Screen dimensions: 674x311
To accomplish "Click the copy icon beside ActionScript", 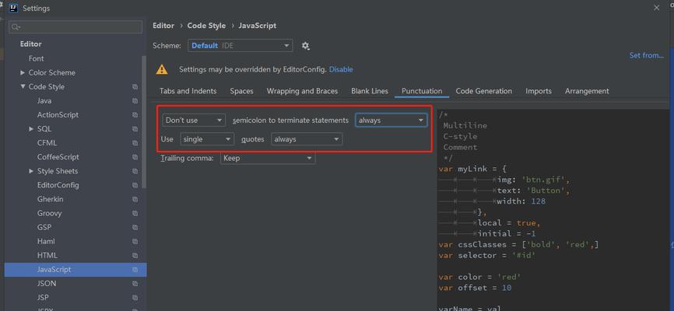I will point(135,115).
